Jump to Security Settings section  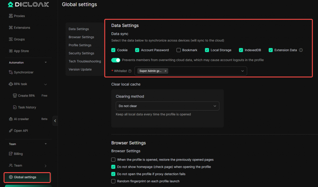pyautogui.click(x=81, y=53)
